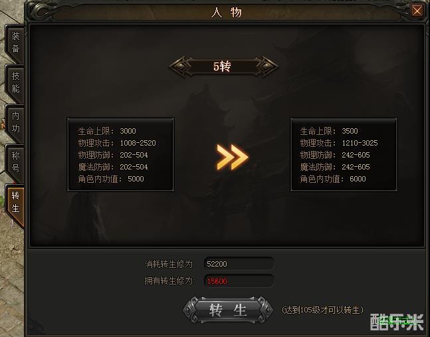Viewport: 430px width, 337px height.
Task: Click the 角色内功值 6000 stat line
Action: 333,179
